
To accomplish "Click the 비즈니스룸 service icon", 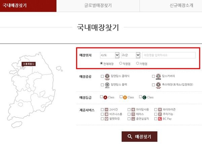I will coord(106,114).
